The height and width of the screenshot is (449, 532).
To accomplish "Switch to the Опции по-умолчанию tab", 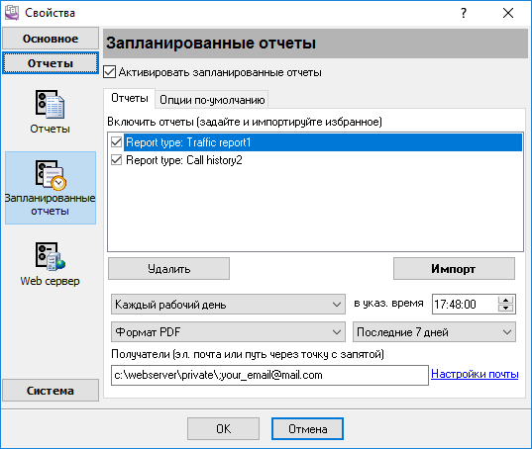I will (x=212, y=100).
